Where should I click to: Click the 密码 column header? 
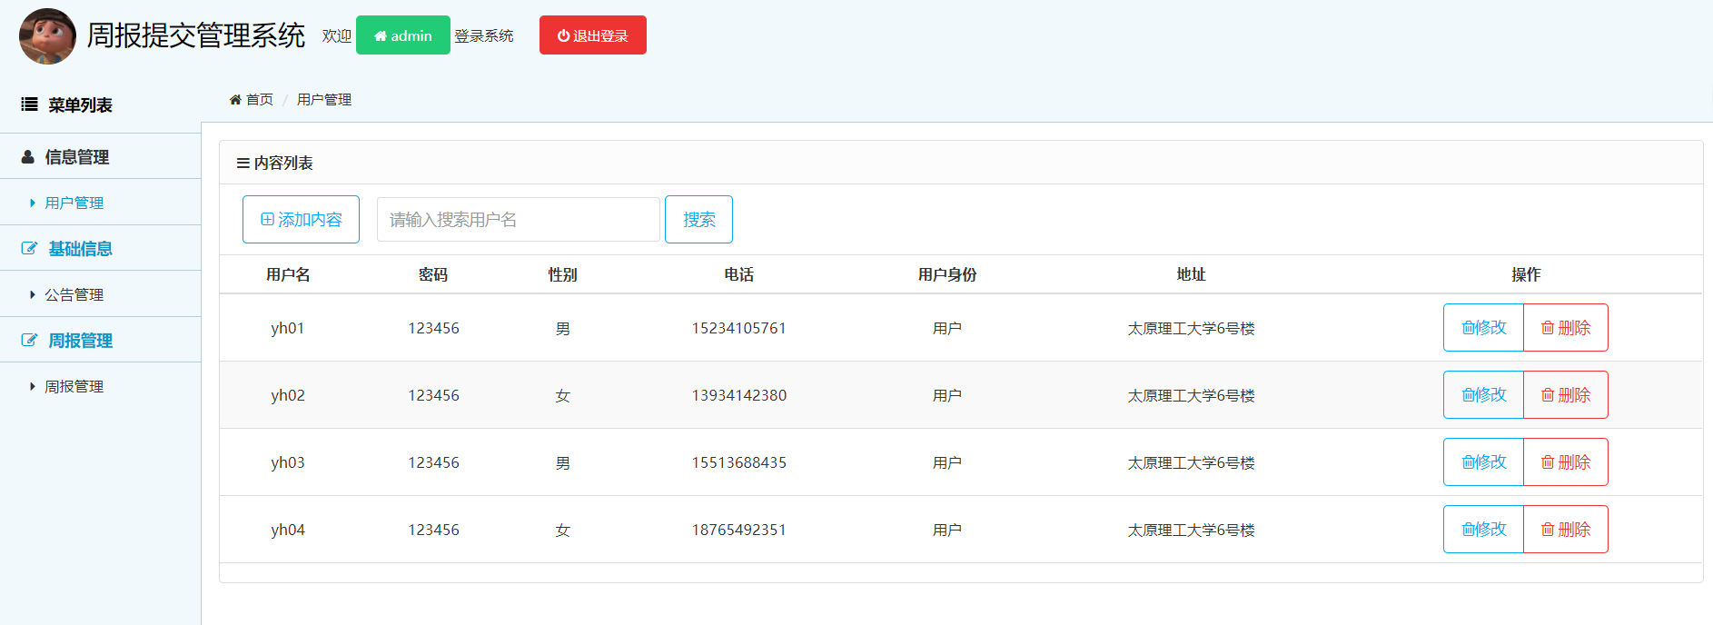(x=433, y=274)
